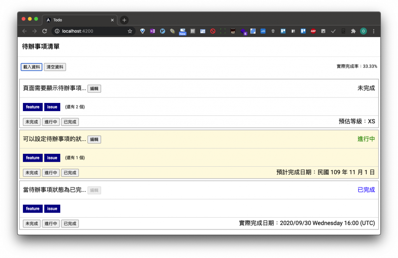Close the Todo tab
Viewport: 398px width, 258px height.
(112, 20)
